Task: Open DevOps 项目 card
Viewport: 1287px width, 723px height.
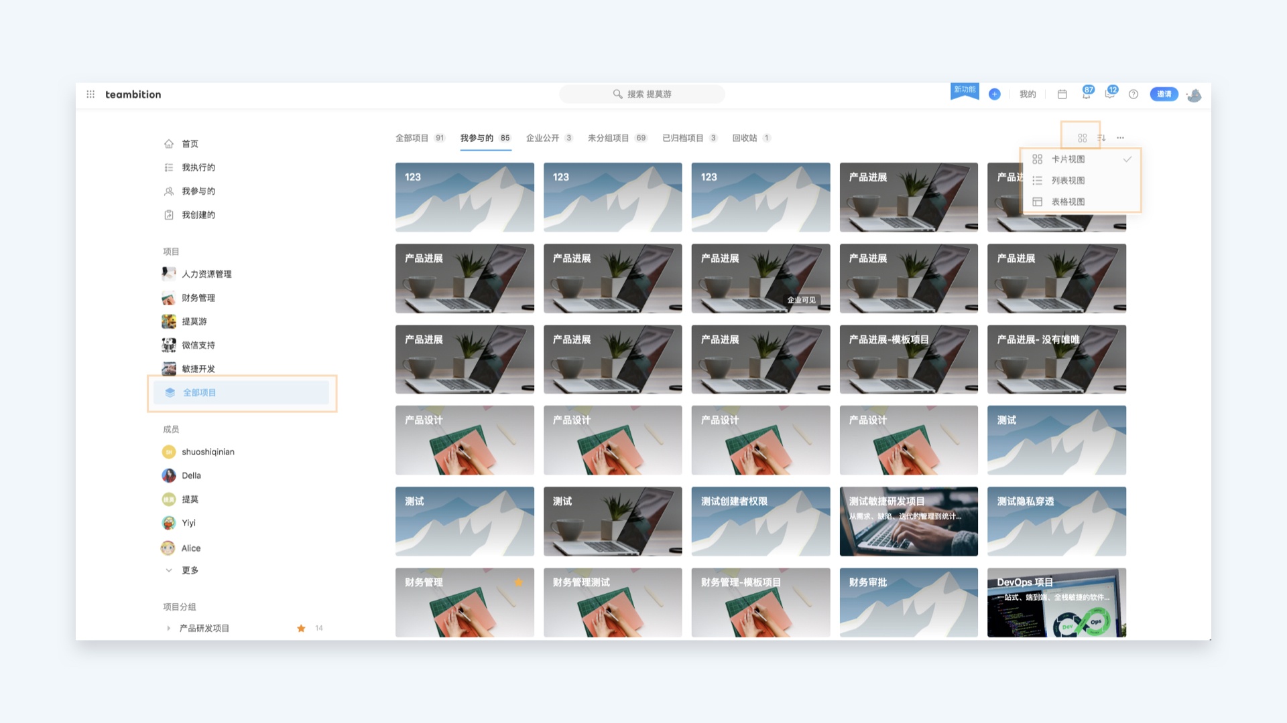Action: pos(1056,602)
